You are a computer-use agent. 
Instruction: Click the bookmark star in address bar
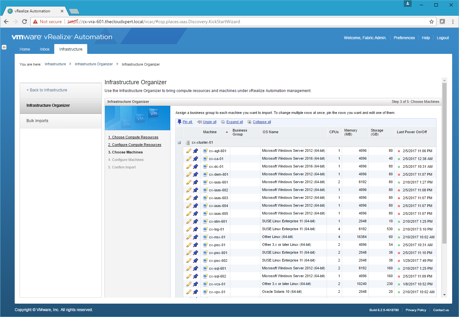pyautogui.click(x=431, y=22)
